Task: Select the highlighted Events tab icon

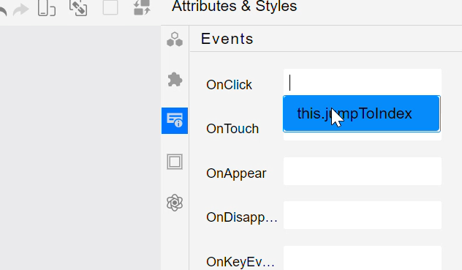Action: pyautogui.click(x=175, y=121)
